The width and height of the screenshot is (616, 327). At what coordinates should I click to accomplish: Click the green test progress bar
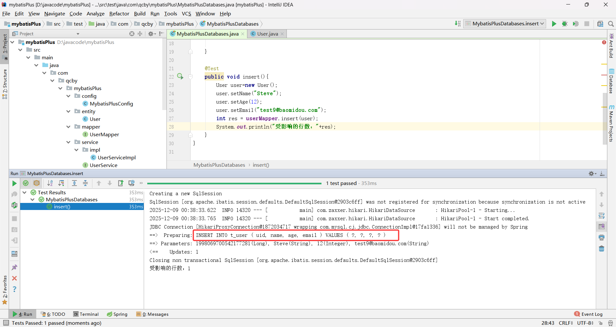coord(234,183)
